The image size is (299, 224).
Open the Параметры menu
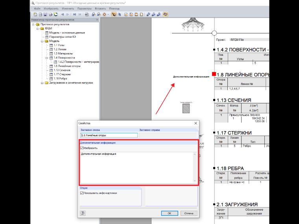85,9
